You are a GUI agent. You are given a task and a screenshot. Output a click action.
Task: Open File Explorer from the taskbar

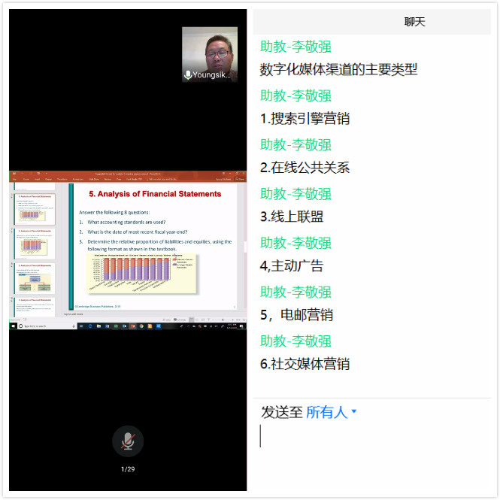(97, 326)
